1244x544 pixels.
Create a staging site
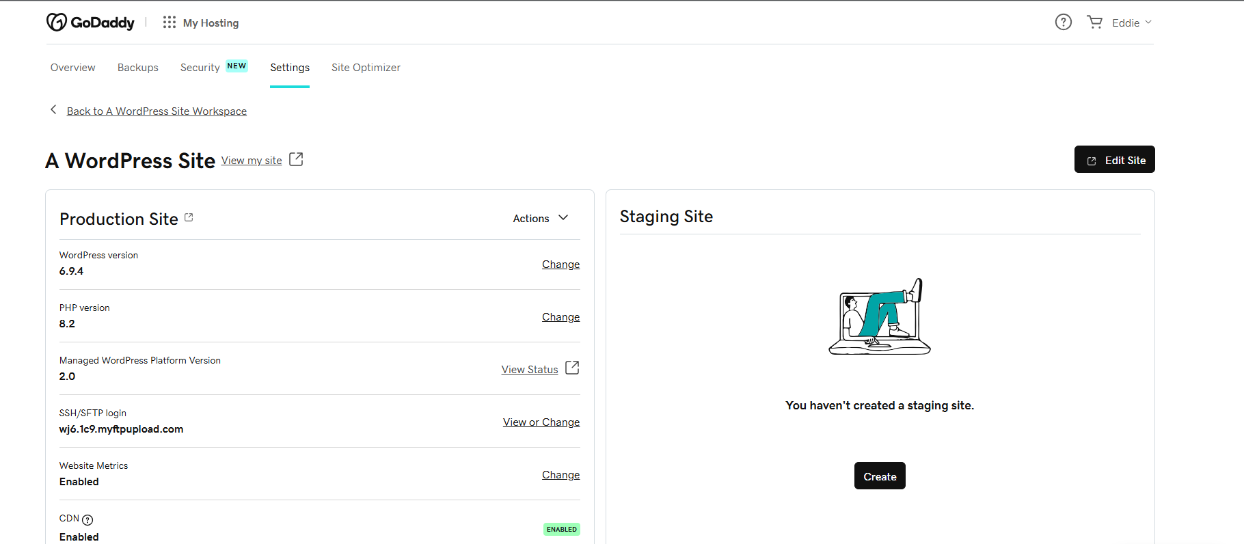(880, 476)
